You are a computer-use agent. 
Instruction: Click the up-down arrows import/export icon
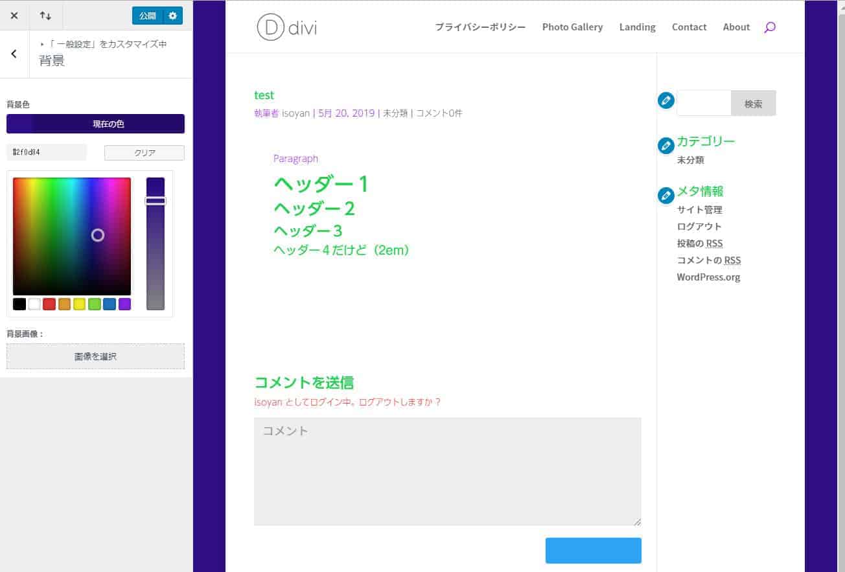45,16
